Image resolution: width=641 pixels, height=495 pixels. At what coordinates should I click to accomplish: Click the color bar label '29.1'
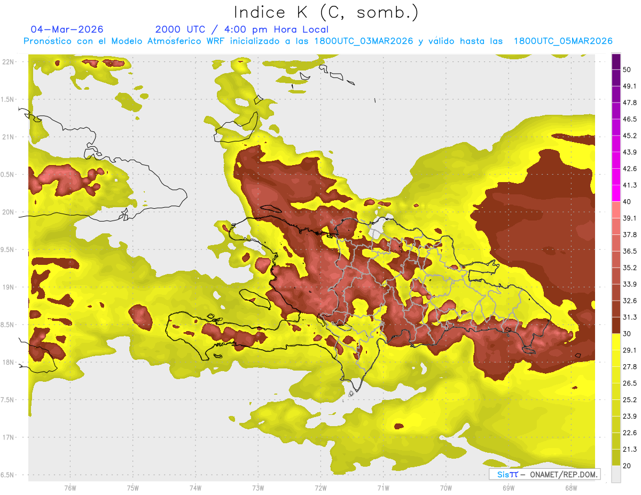(x=630, y=350)
